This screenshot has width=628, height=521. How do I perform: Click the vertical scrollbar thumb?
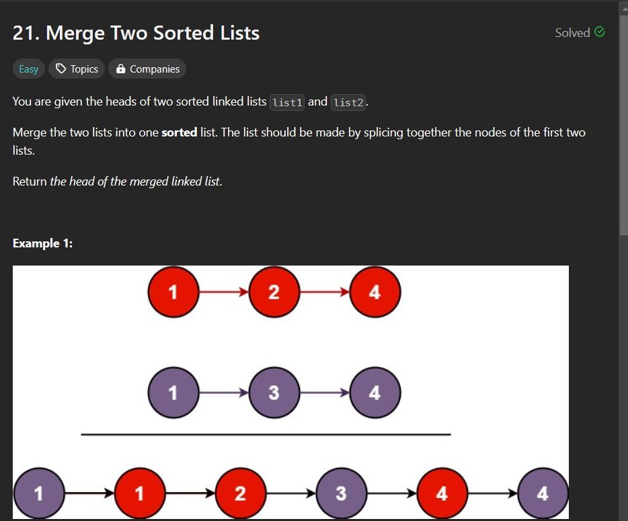[x=623, y=125]
